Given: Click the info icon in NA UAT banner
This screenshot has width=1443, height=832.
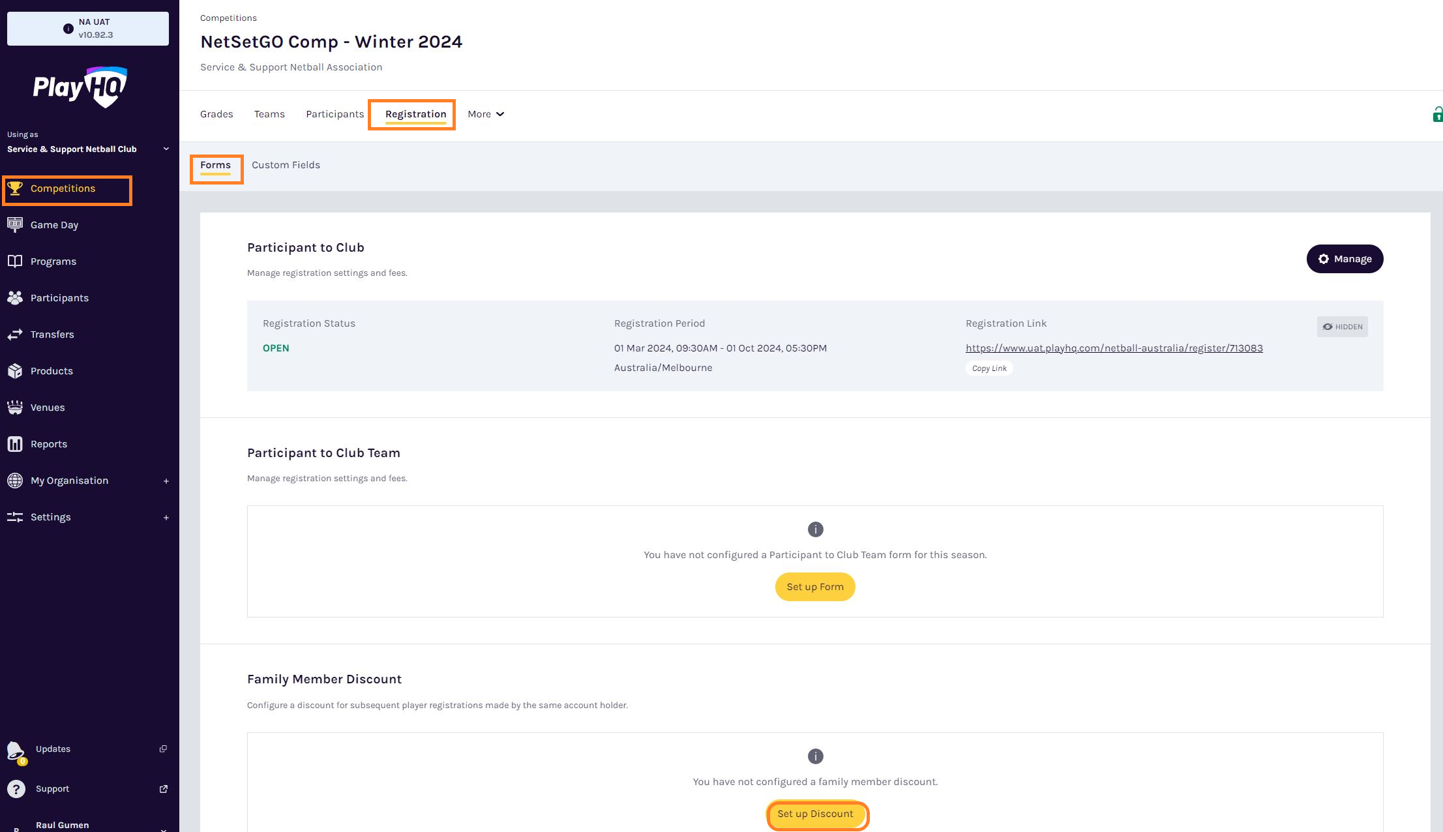Looking at the screenshot, I should click(68, 29).
